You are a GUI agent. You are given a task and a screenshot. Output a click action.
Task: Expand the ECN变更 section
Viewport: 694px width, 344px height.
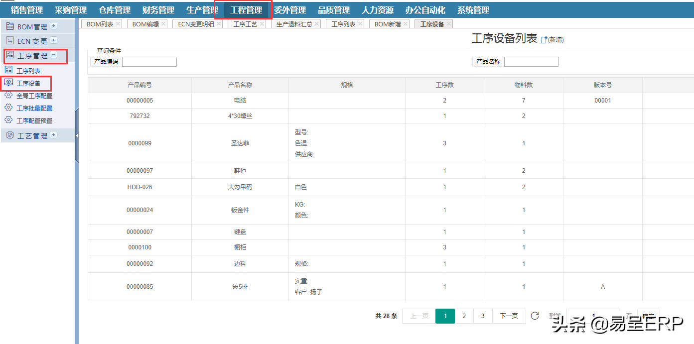tap(54, 40)
